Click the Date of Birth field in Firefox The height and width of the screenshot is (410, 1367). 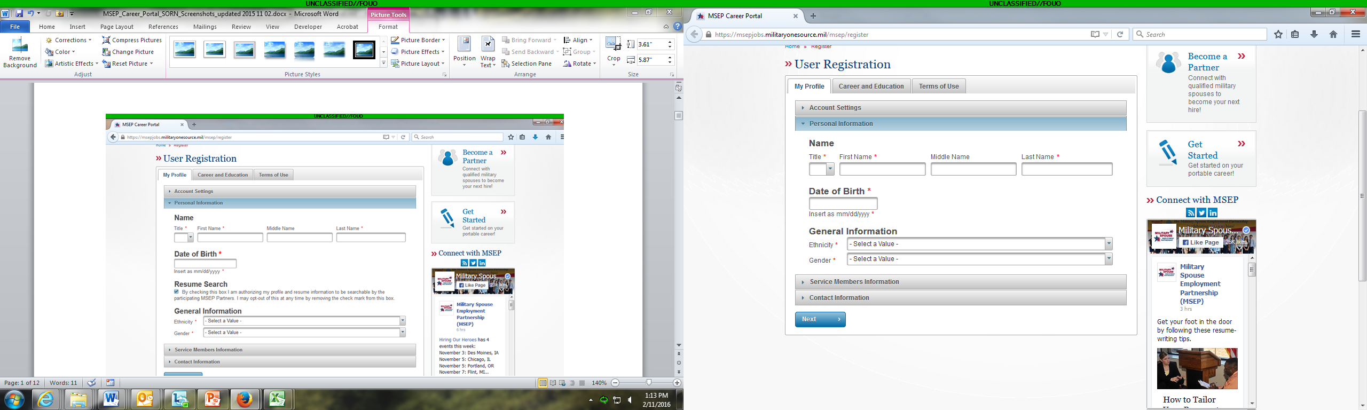coord(843,203)
